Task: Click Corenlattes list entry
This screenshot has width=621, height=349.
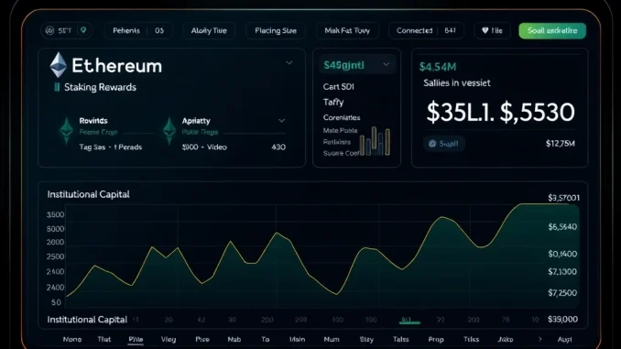Action: tap(342, 117)
